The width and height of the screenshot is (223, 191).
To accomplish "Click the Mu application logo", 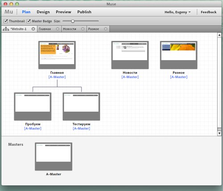I will point(9,12).
